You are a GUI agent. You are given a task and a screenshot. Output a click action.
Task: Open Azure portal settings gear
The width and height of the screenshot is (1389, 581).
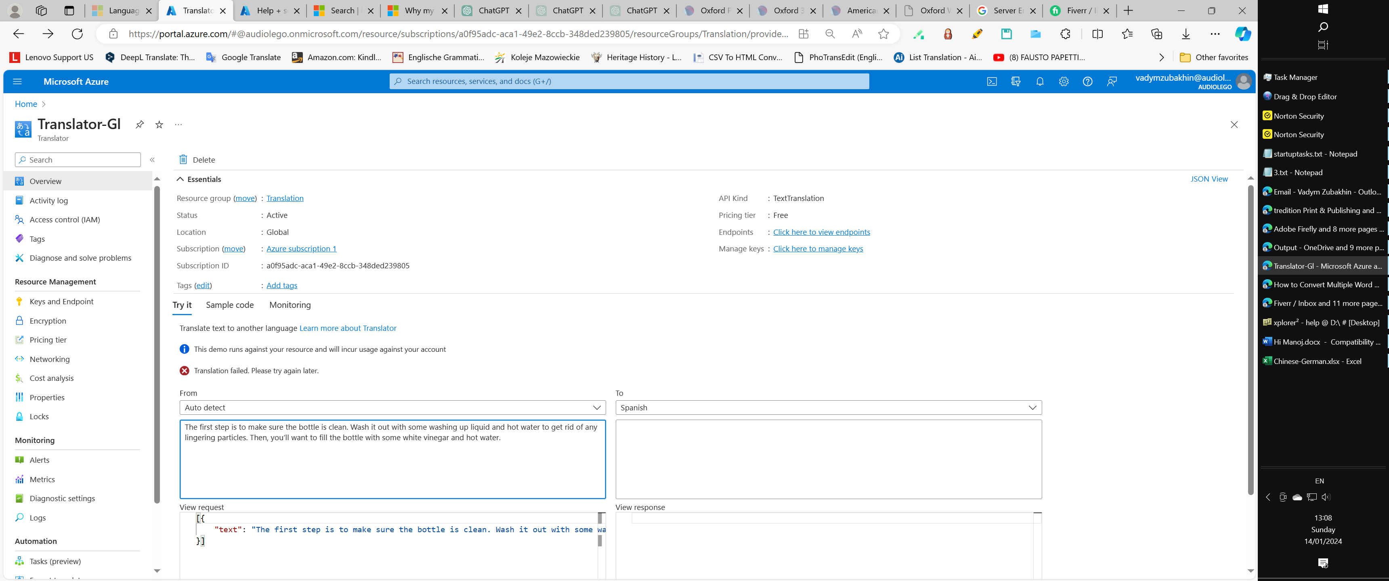pyautogui.click(x=1063, y=82)
